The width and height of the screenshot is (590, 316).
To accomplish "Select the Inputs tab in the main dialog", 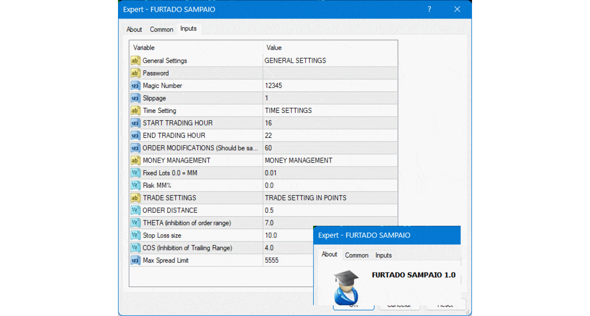I will pos(188,29).
